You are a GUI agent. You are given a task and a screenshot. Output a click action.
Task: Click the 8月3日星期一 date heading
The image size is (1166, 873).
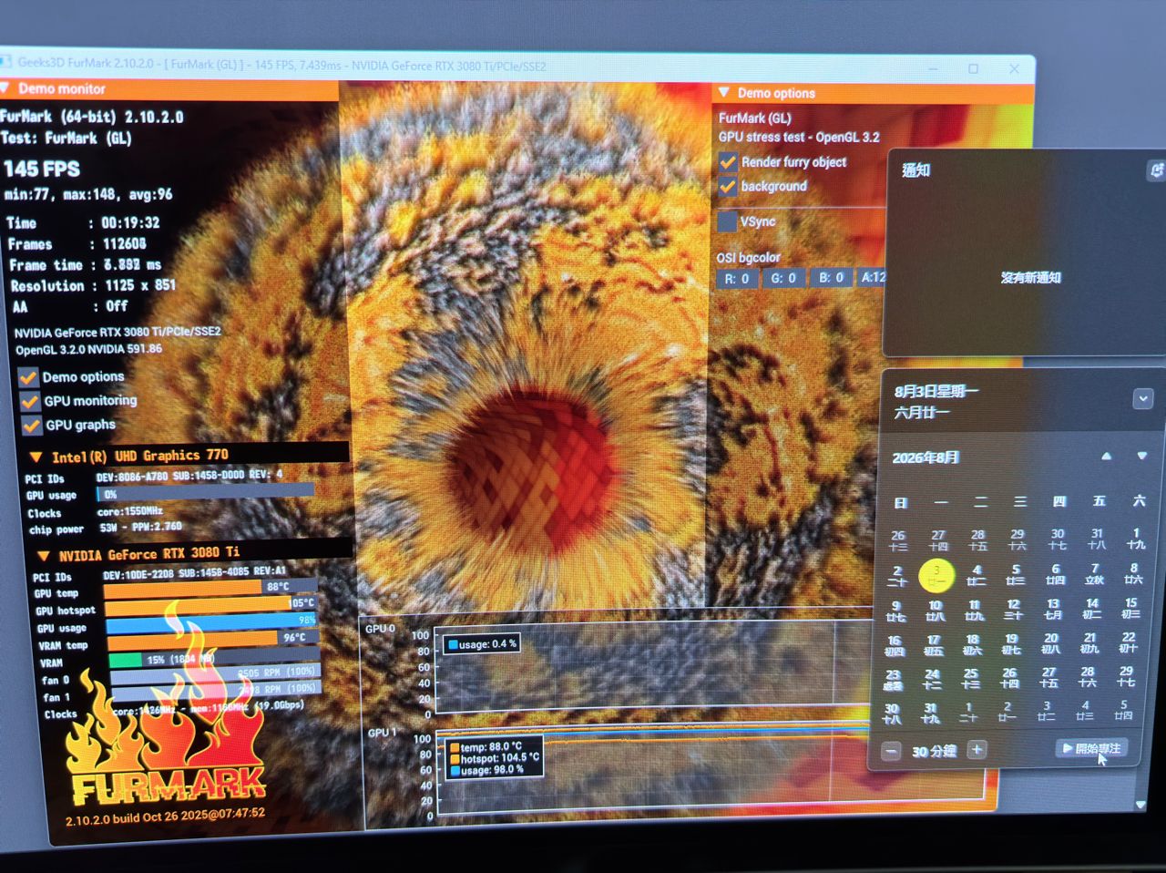pyautogui.click(x=936, y=392)
